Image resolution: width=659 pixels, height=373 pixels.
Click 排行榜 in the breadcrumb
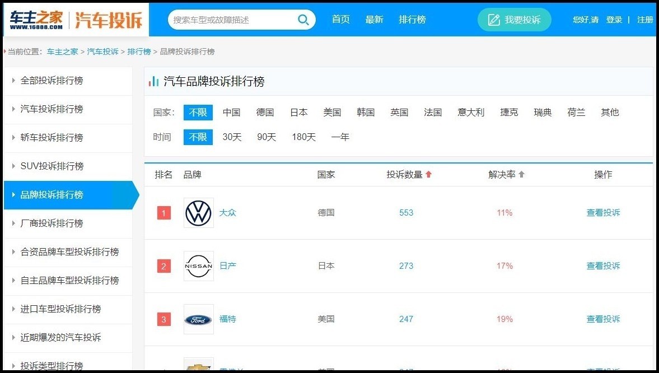(x=139, y=52)
